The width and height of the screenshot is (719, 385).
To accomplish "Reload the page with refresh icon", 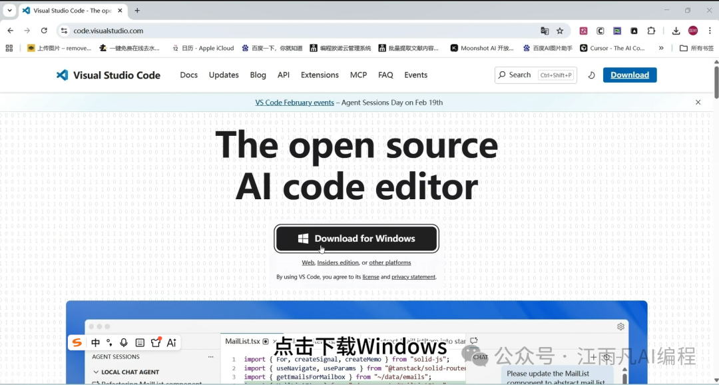I will (44, 31).
